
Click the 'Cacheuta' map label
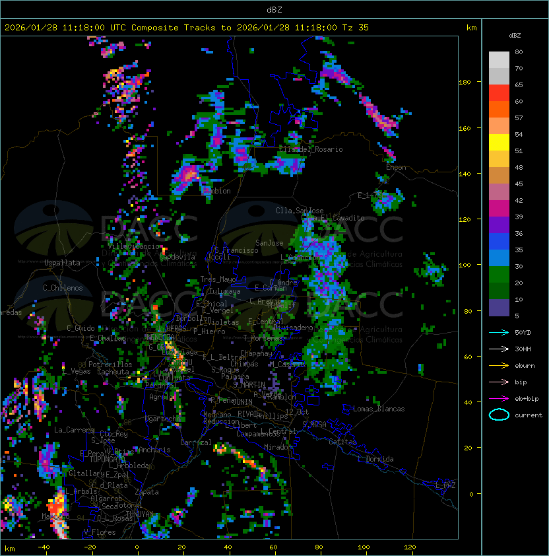click(113, 372)
